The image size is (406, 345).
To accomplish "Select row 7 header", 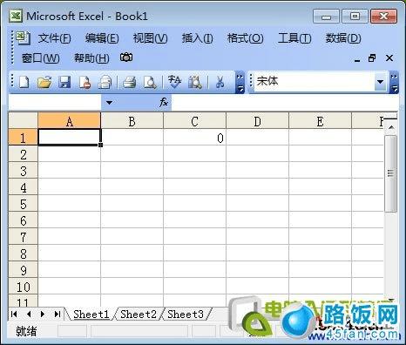I will pos(24,237).
